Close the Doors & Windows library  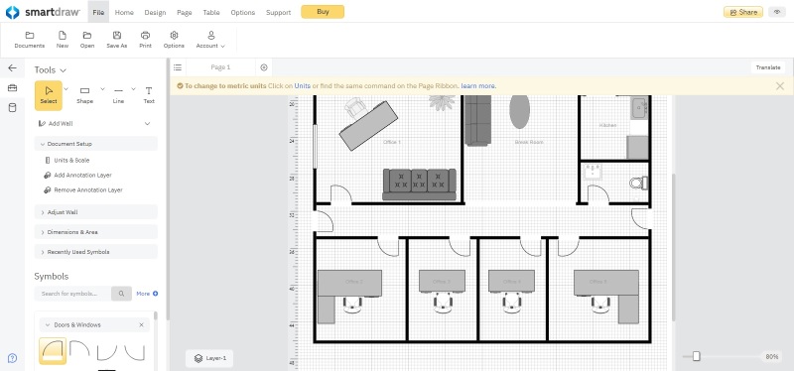pyautogui.click(x=141, y=325)
